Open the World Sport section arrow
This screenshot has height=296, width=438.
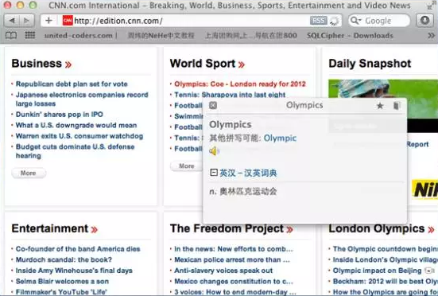tap(242, 64)
